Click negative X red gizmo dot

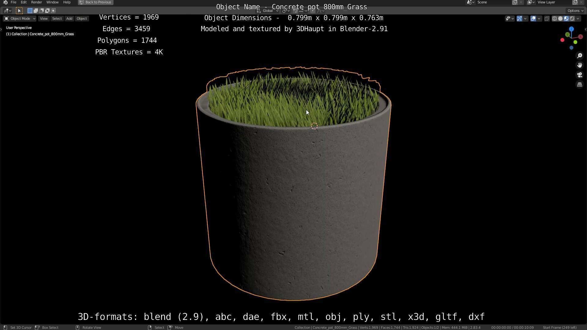tap(562, 40)
